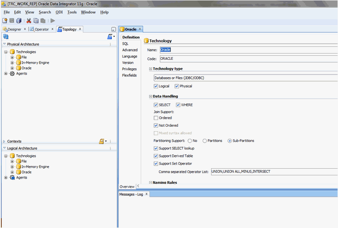Open the Tools menu
The image size is (338, 228).
click(x=72, y=12)
